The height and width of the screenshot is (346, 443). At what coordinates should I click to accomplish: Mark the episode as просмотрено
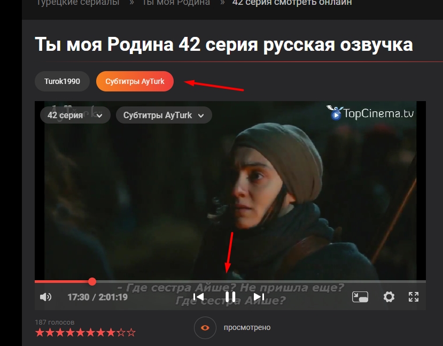[x=247, y=327]
